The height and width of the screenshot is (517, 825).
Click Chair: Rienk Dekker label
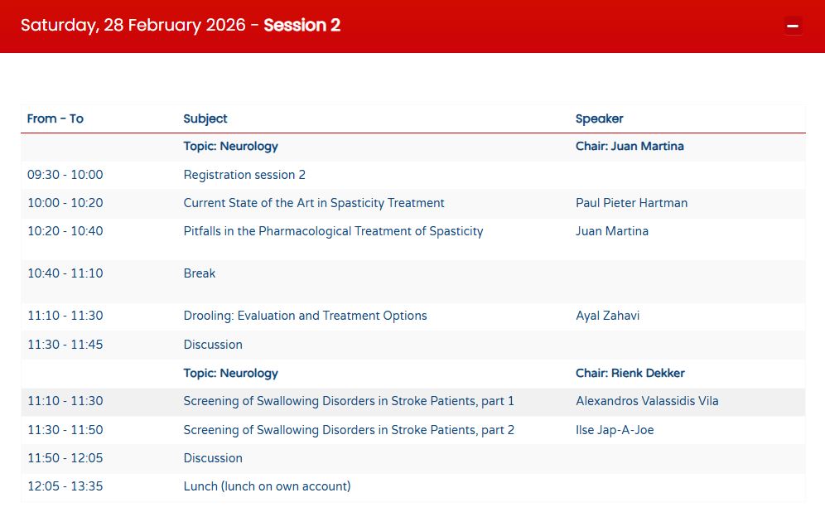(630, 374)
